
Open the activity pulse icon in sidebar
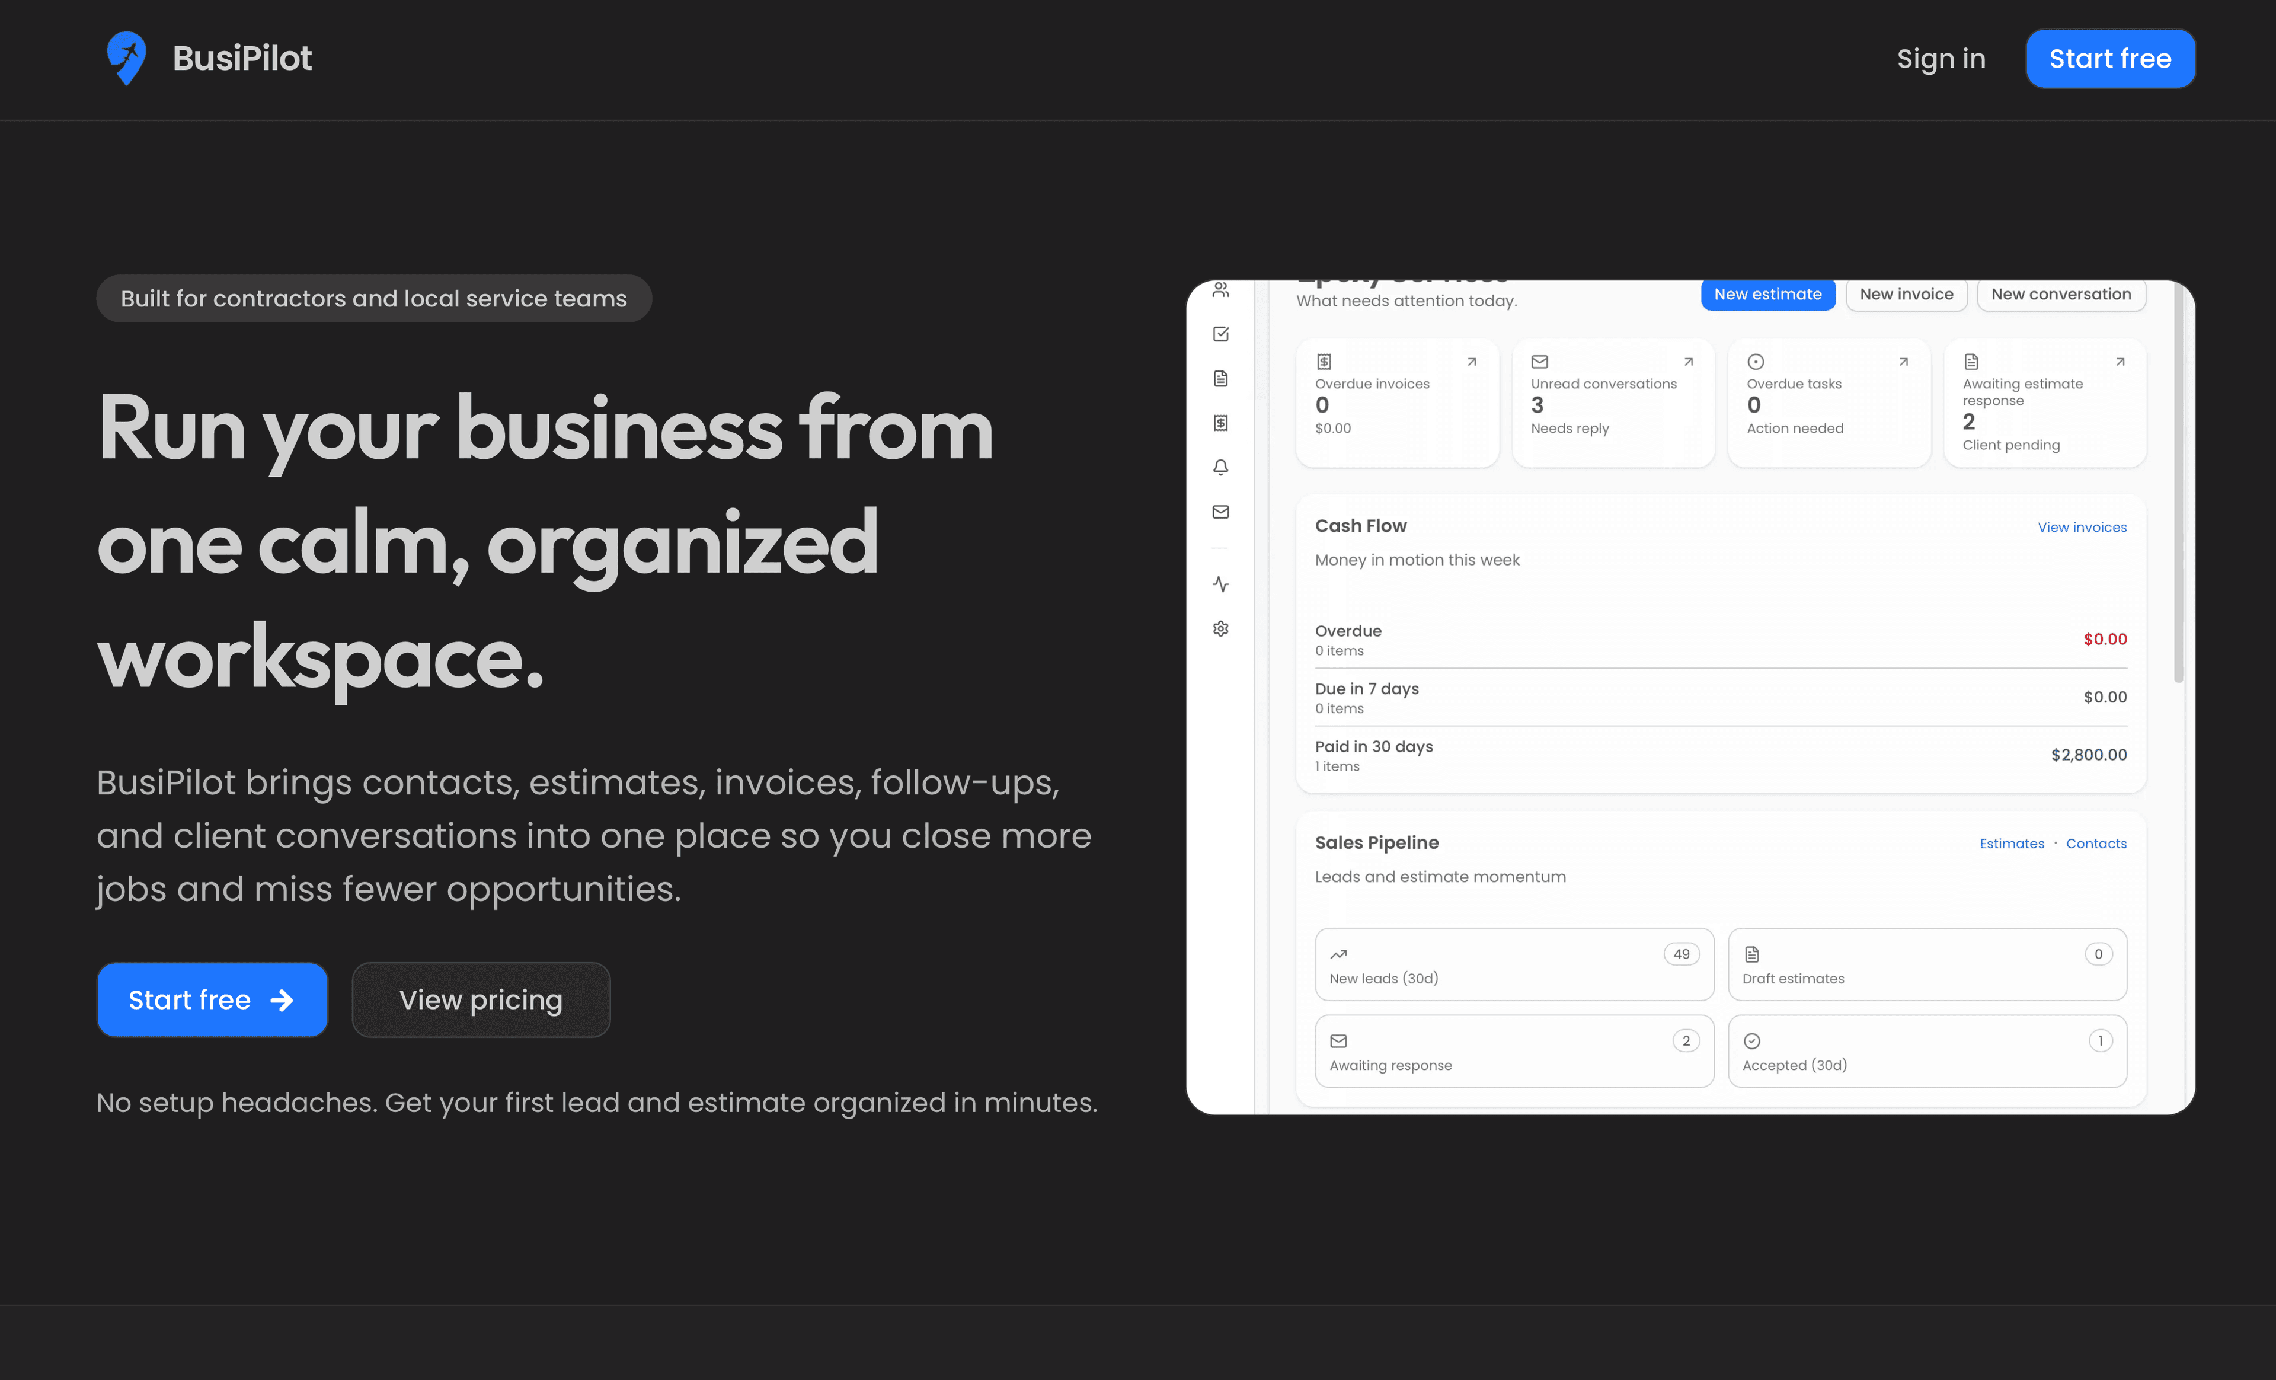[1220, 584]
